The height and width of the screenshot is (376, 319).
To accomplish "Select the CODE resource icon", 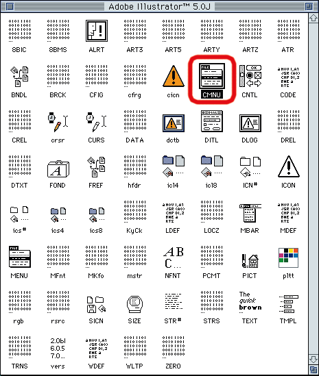I will click(289, 77).
